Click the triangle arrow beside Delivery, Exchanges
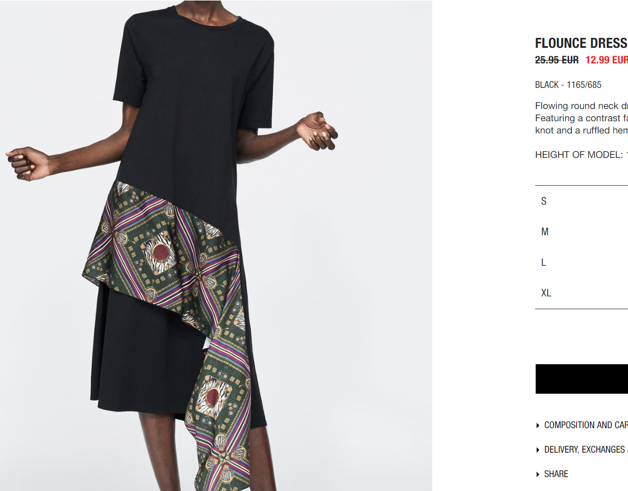Screen dimensions: 628x491 click(538, 450)
